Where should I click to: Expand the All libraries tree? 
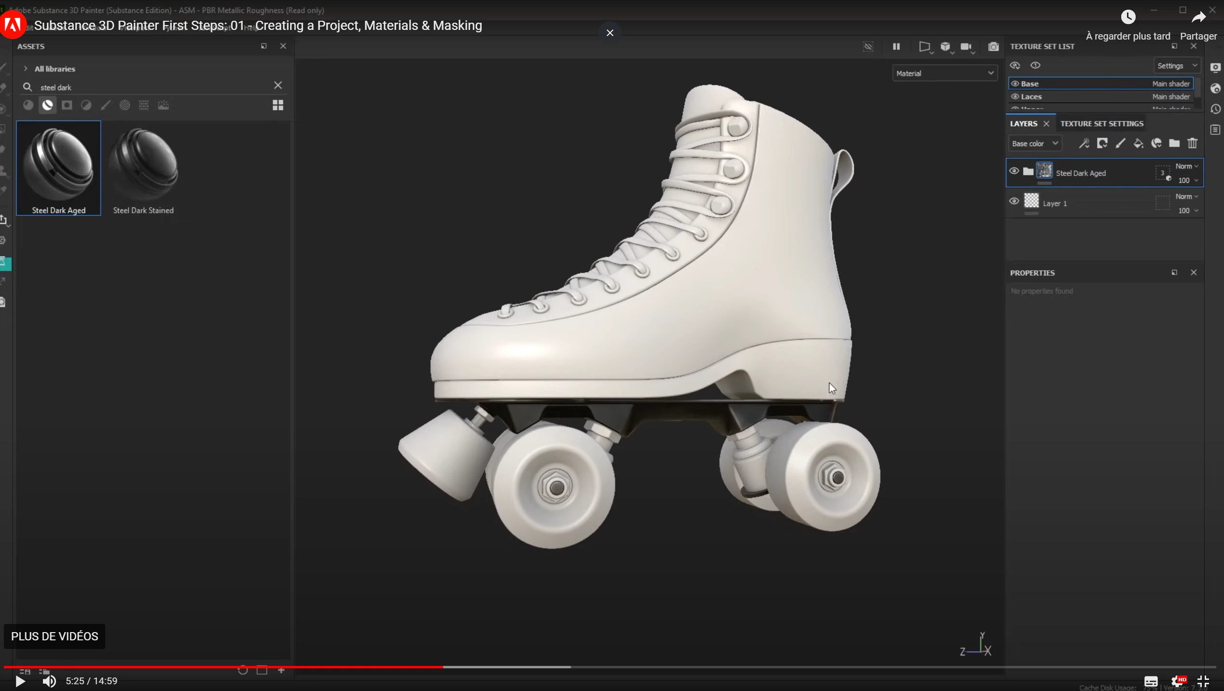[26, 69]
